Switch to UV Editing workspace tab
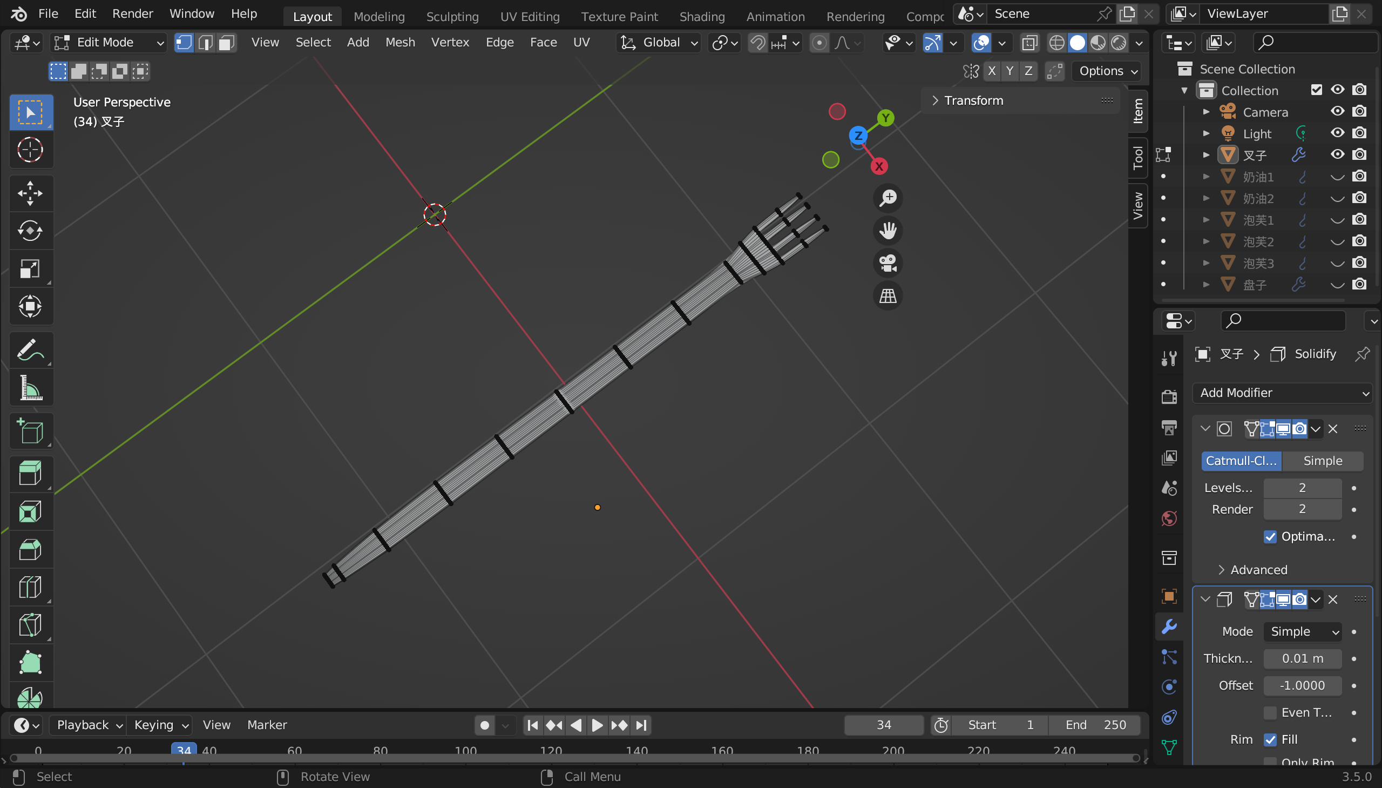The height and width of the screenshot is (788, 1382). (x=530, y=17)
